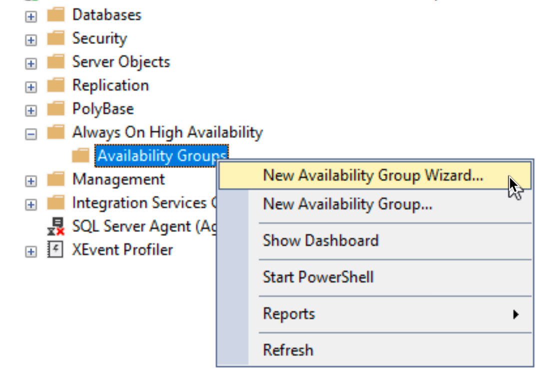Click the Always On High Availability folder icon
Viewport: 557px width, 390px height.
point(56,132)
